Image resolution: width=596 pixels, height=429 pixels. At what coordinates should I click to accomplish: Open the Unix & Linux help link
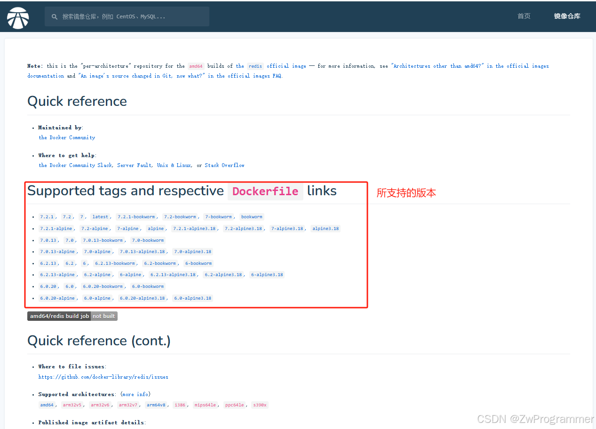[174, 165]
